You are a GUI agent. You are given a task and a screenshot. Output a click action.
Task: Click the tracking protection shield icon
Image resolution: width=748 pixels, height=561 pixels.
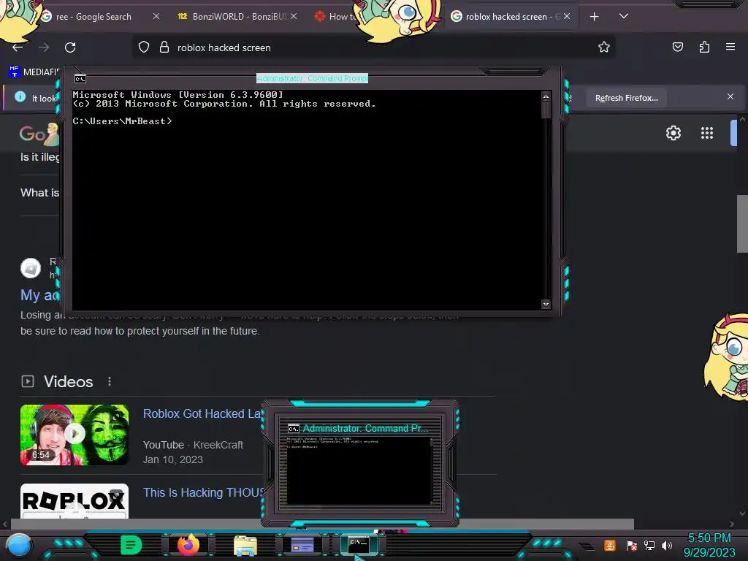144,47
